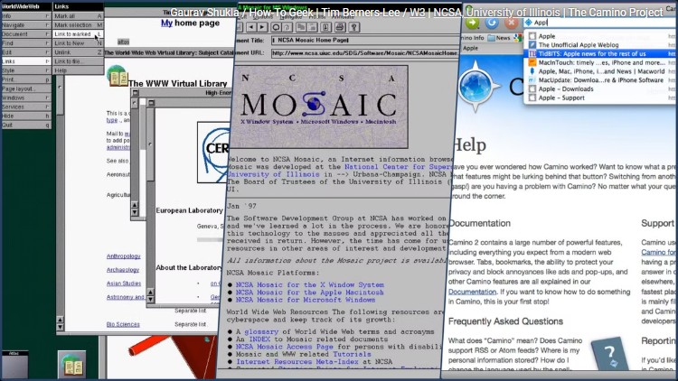Open NCSA Mosaic for the X Window System link

click(x=309, y=284)
